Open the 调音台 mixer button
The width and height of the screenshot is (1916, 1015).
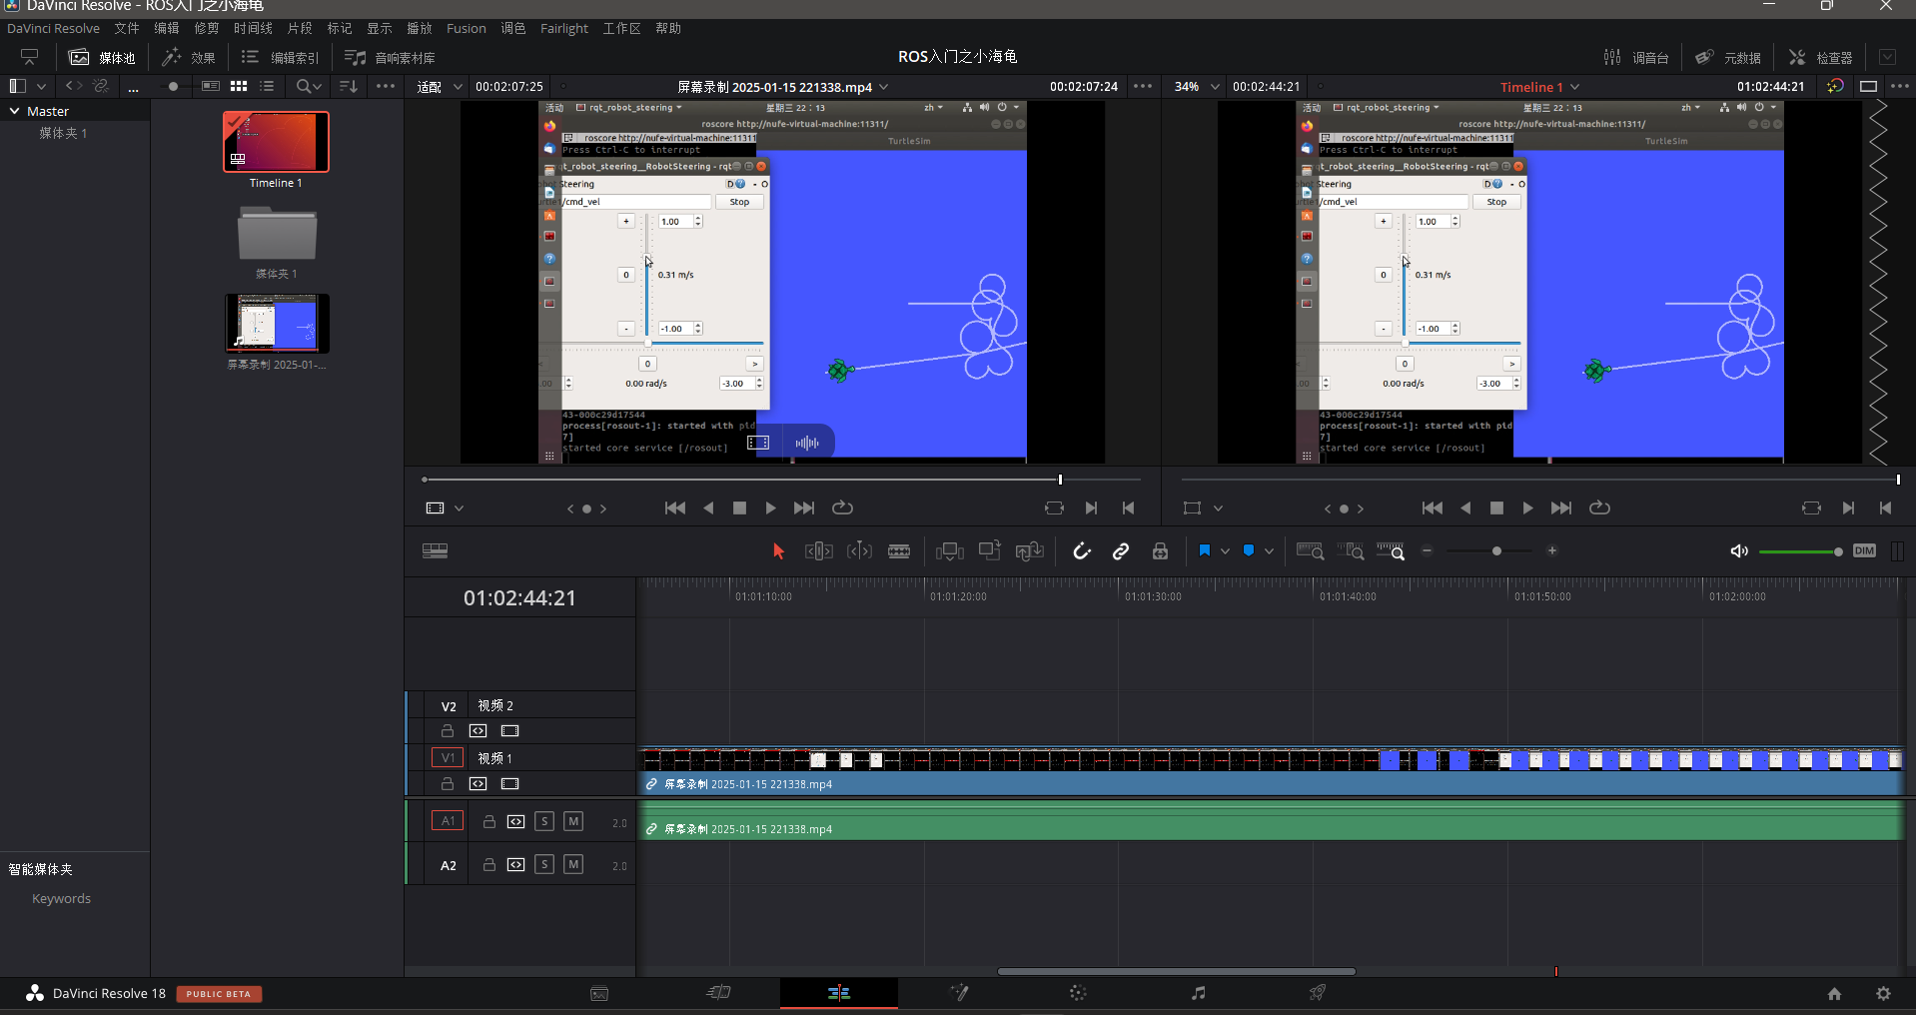point(1636,58)
